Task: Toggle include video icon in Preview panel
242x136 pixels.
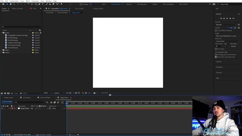Action: 229,28
